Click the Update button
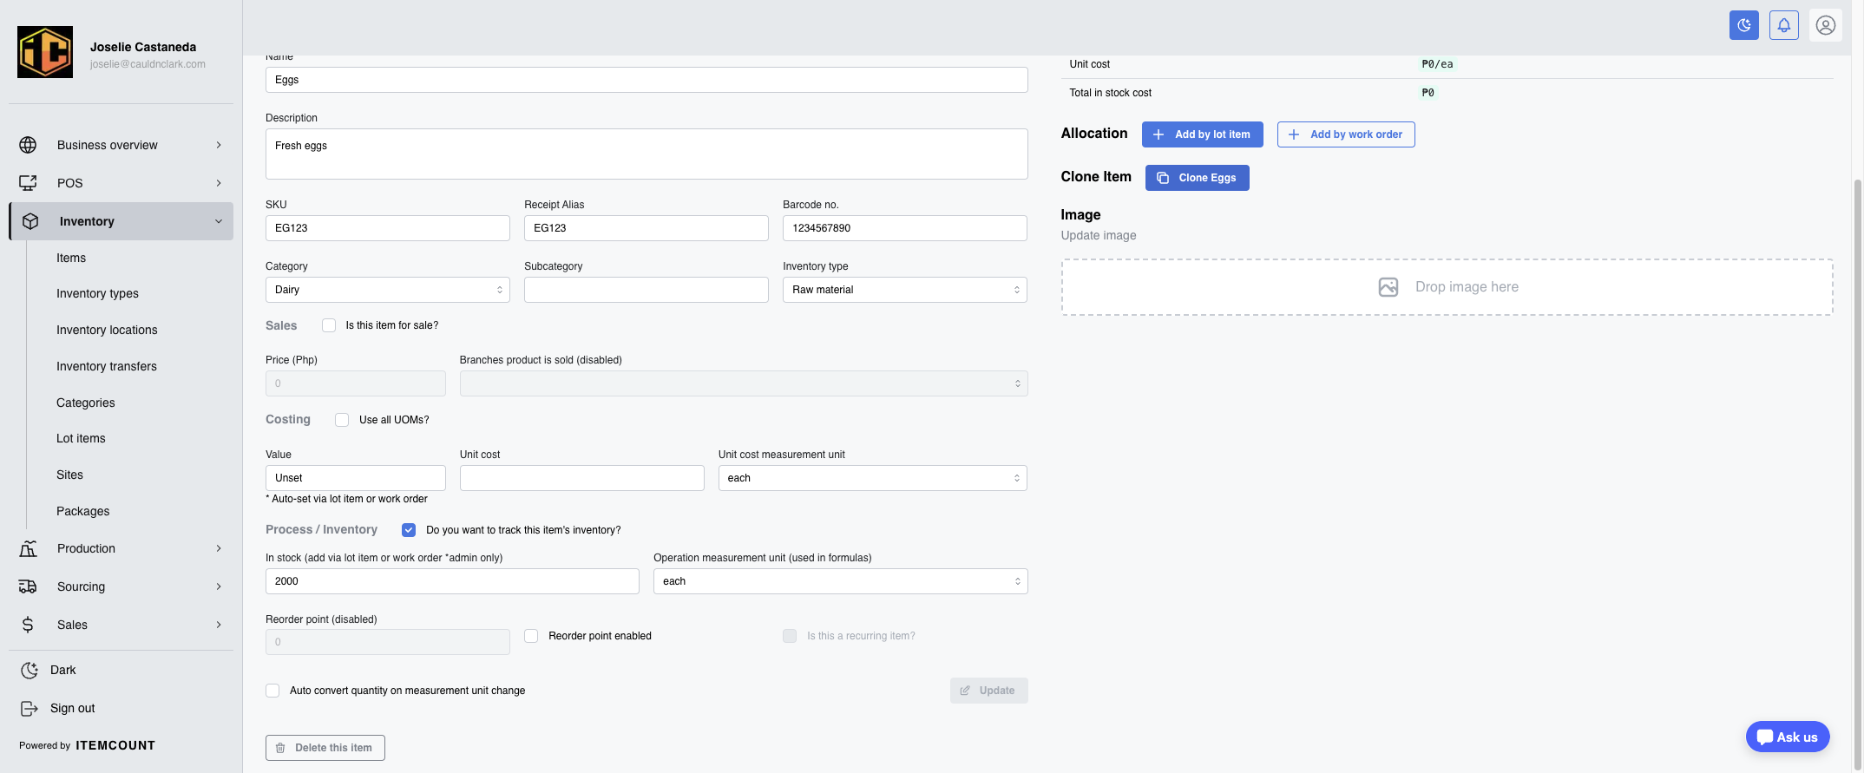The image size is (1864, 773). [989, 691]
